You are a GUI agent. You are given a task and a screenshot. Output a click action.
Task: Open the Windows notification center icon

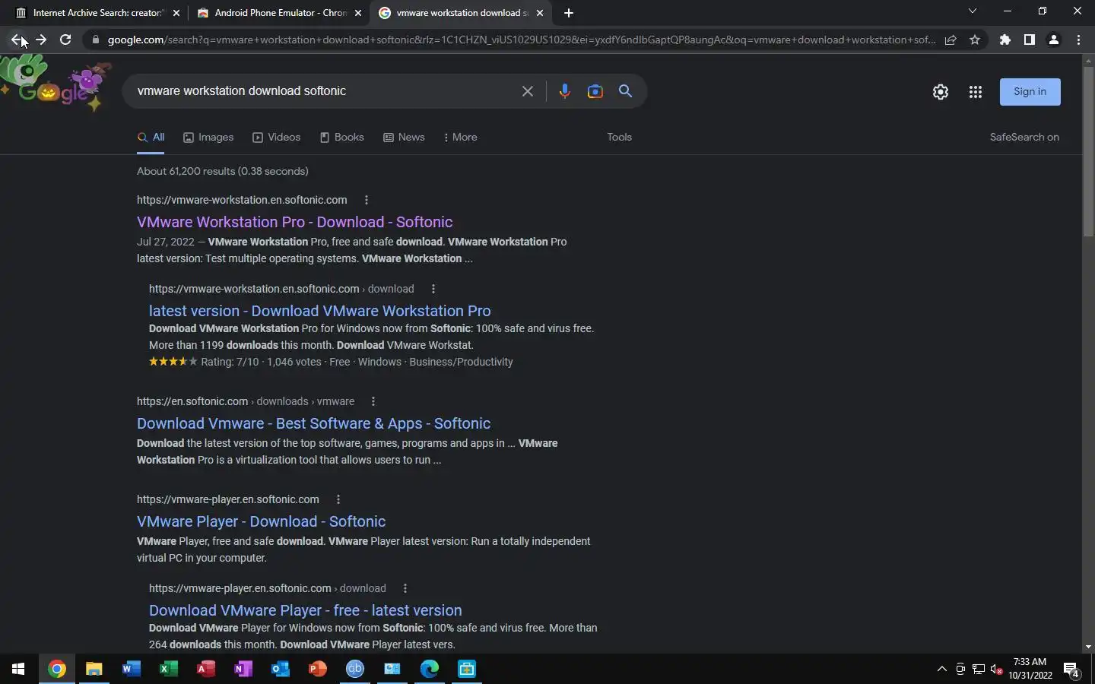1071,670
